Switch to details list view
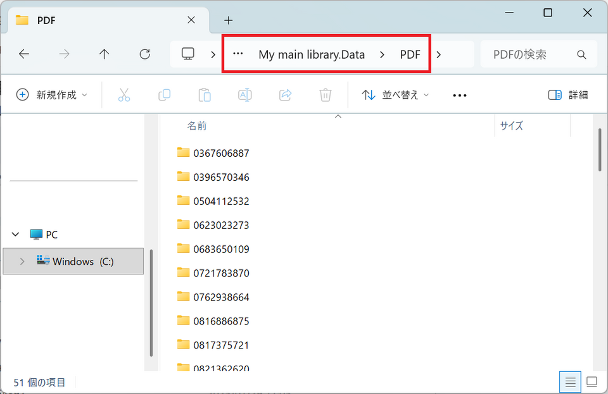This screenshot has width=608, height=394. pyautogui.click(x=570, y=382)
